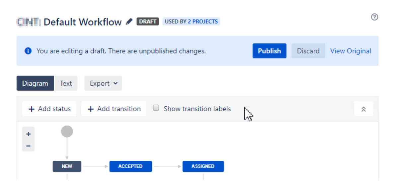Zoom out with the minus icon
Image resolution: width=395 pixels, height=192 pixels.
point(29,146)
